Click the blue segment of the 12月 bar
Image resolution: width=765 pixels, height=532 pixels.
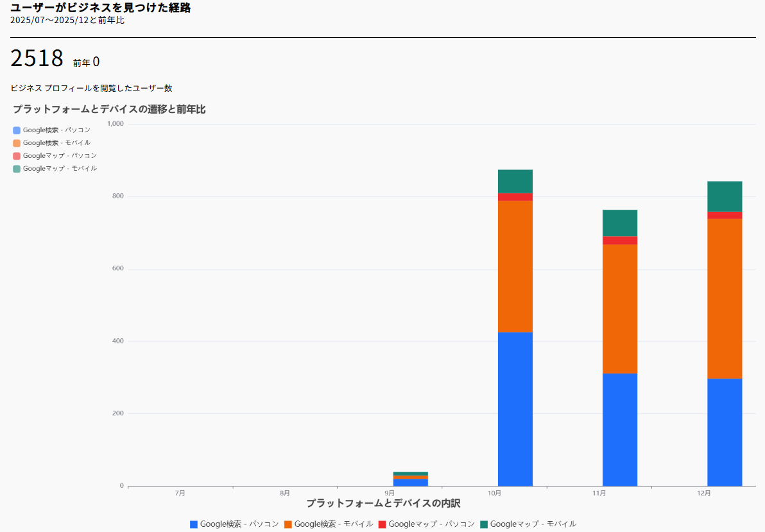click(725, 432)
